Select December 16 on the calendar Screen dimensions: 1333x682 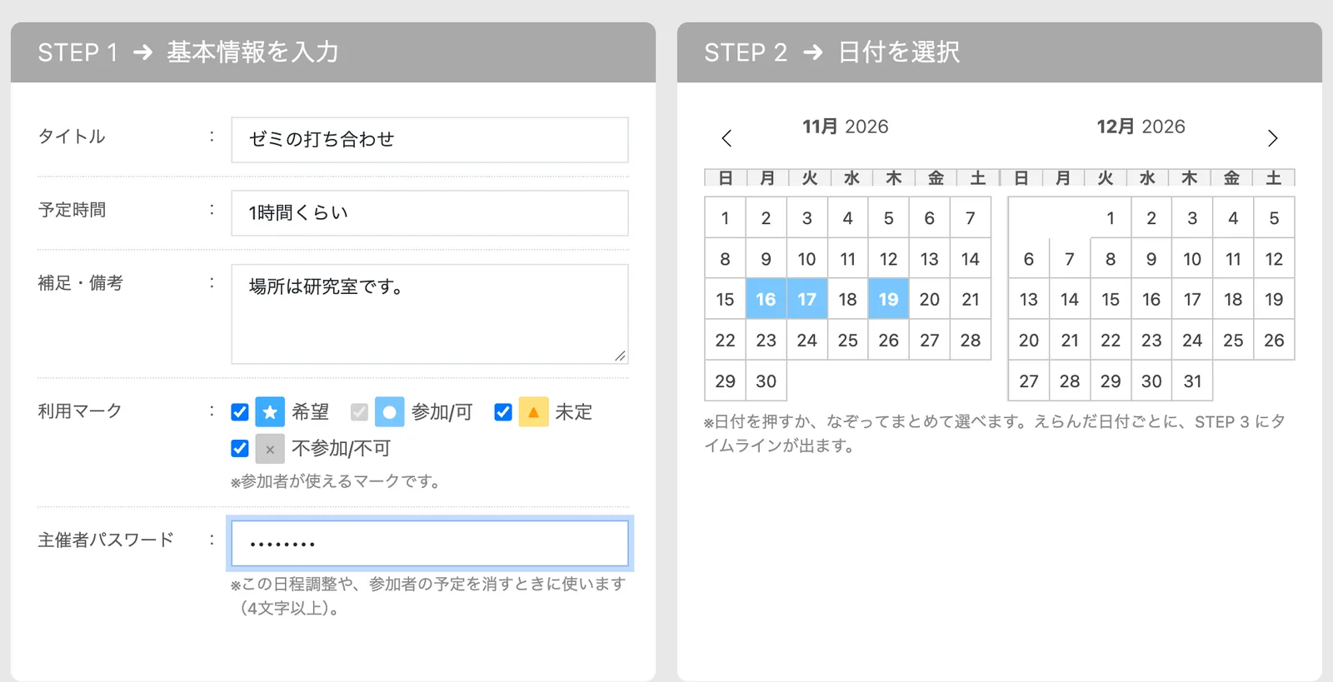pyautogui.click(x=1151, y=299)
